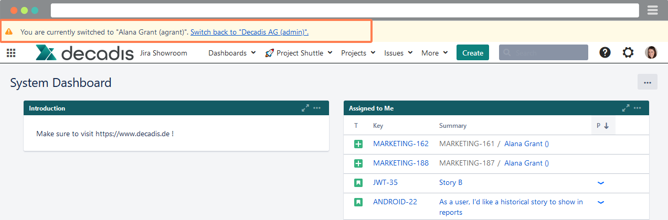Expand the Dashboards dropdown

point(232,53)
